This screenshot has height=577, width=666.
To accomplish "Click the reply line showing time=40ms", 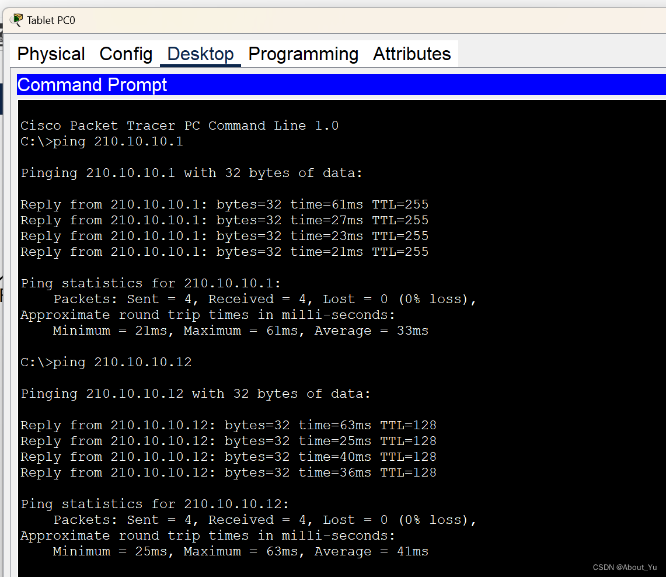I will [228, 457].
